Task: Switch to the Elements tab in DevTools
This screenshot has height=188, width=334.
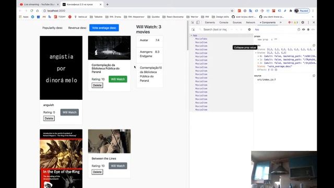Action: (210, 22)
